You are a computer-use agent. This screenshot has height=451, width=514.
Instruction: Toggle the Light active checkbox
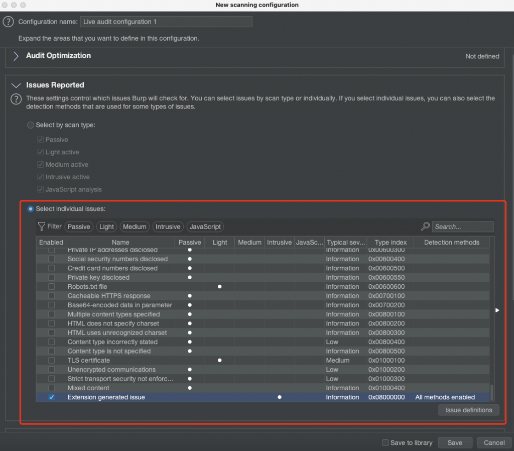(x=40, y=152)
